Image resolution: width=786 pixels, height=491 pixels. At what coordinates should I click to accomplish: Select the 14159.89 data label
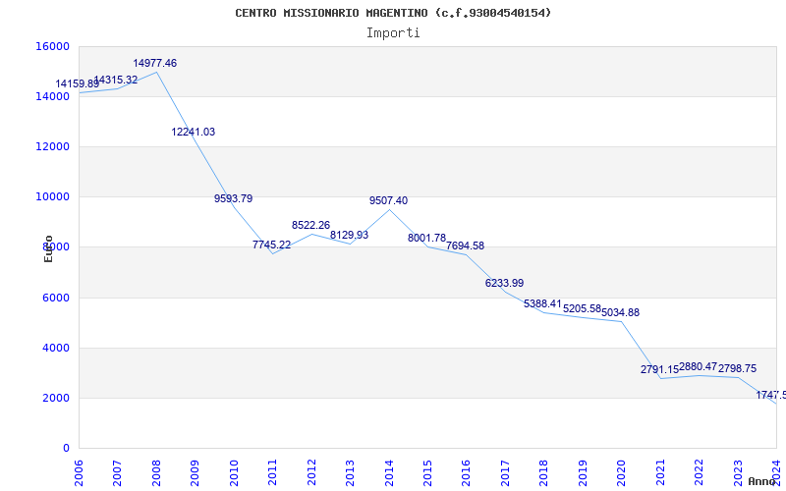(78, 83)
